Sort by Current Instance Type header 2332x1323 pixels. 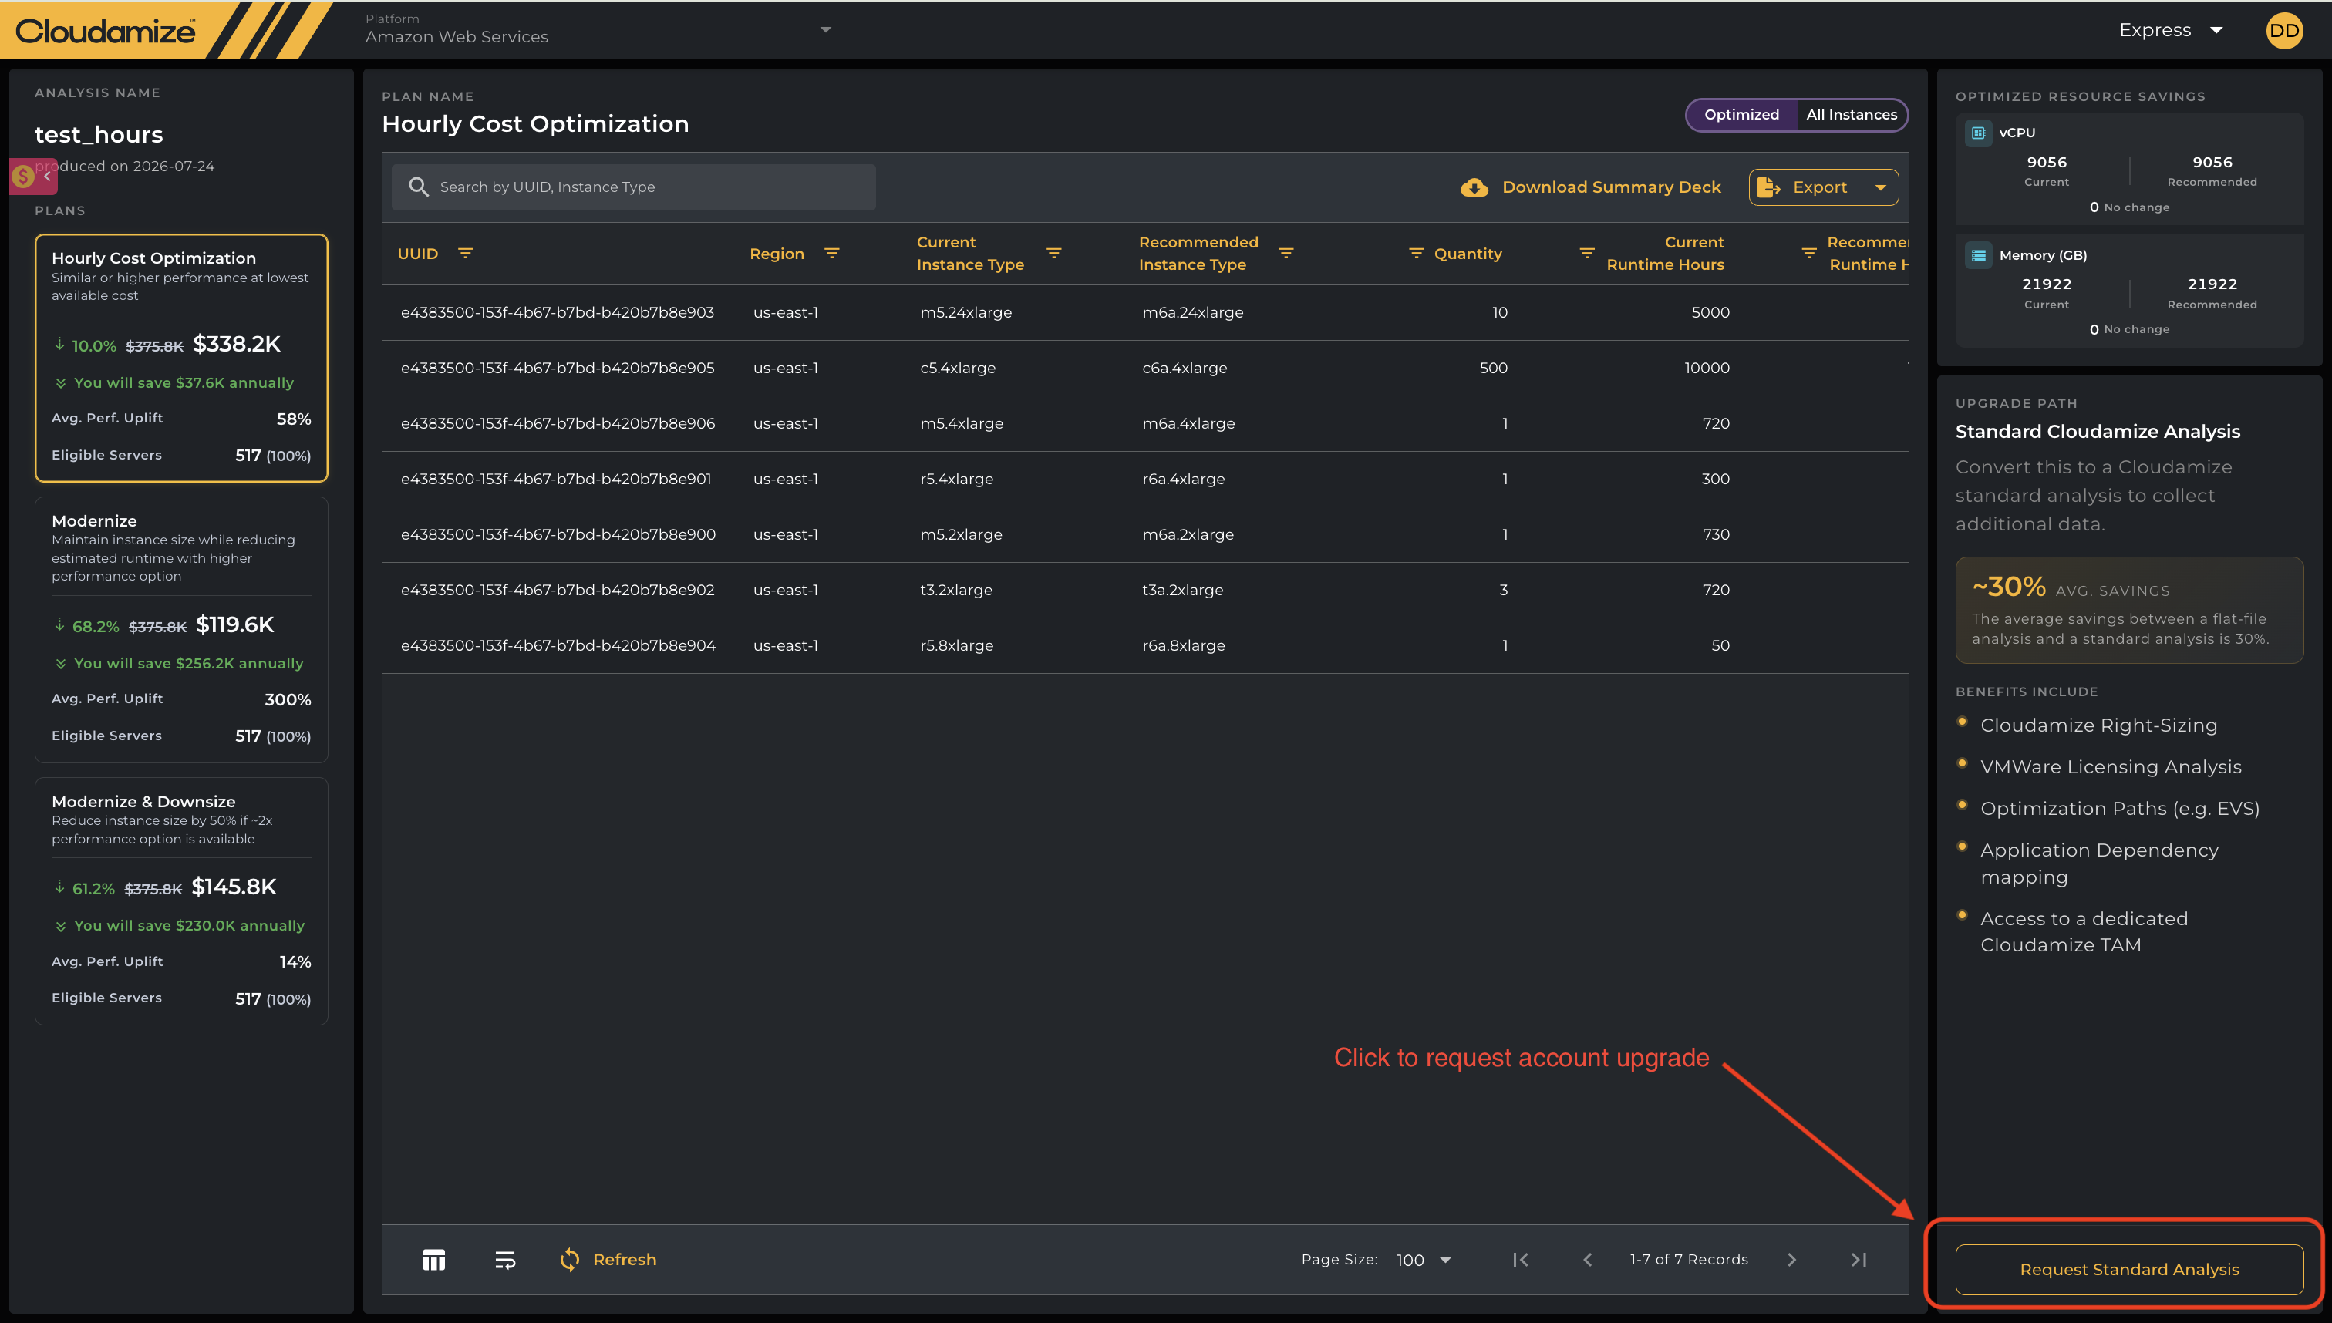tap(969, 254)
